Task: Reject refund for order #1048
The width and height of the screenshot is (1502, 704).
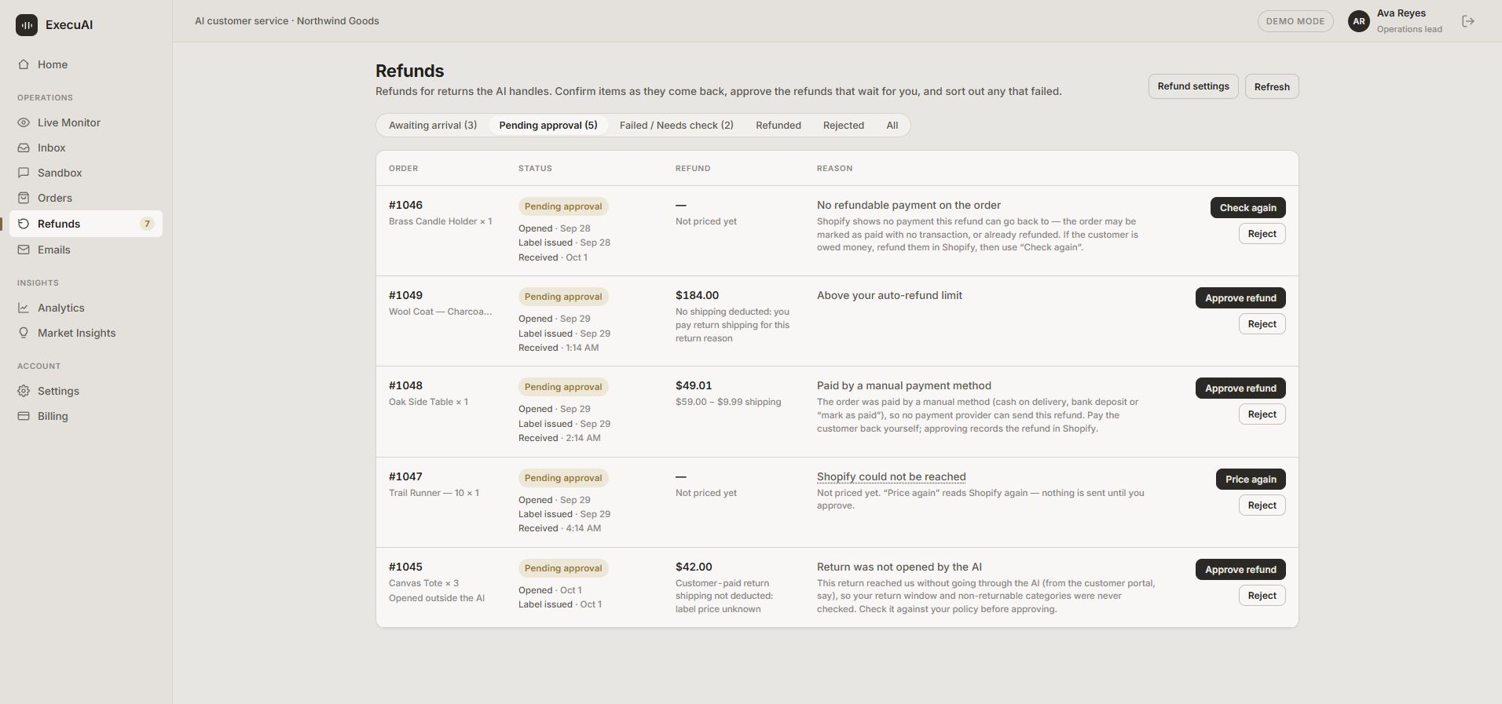Action: 1262,414
